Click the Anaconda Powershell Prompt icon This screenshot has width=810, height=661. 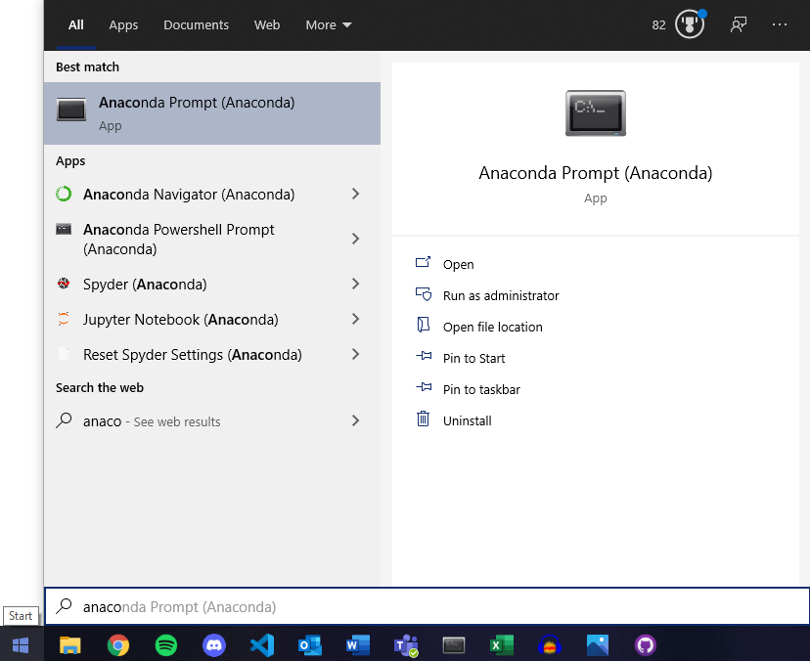64,229
